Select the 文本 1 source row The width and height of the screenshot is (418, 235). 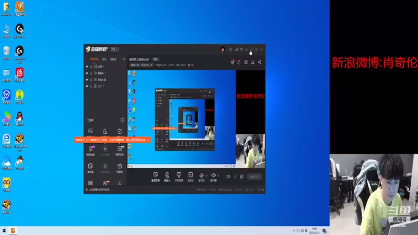(106, 86)
